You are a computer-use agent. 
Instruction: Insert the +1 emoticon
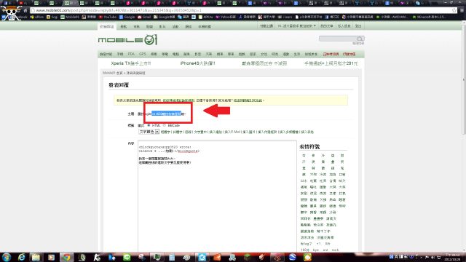point(318,244)
